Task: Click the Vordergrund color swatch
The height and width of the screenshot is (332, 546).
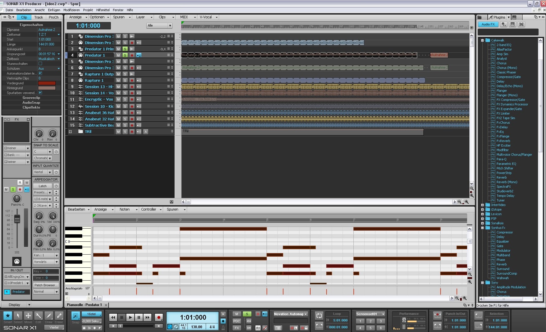Action: [x=47, y=83]
